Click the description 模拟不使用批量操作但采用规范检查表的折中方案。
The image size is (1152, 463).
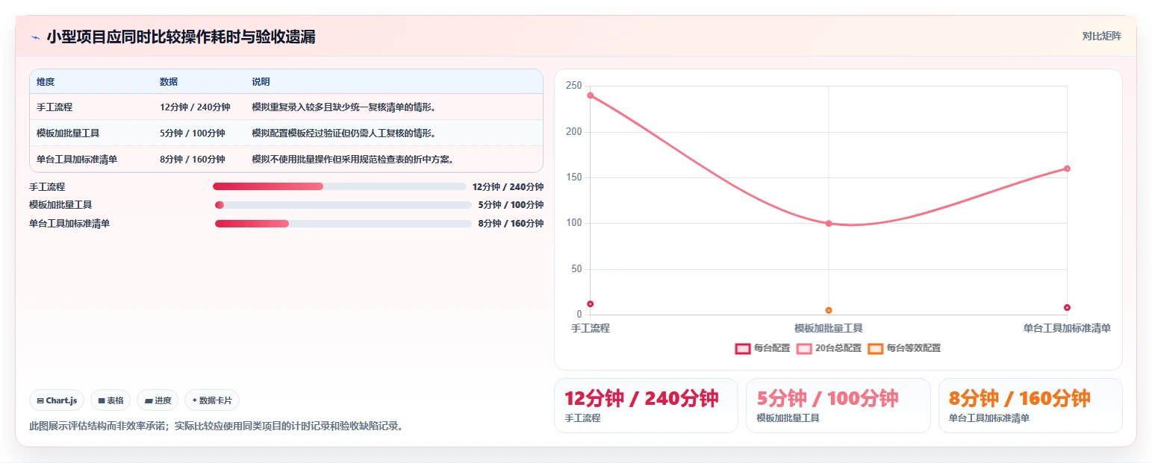click(353, 159)
